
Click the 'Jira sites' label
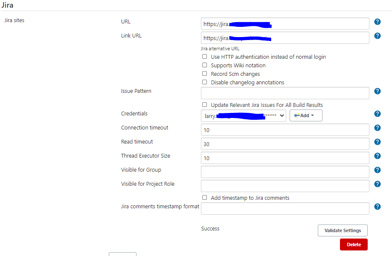pyautogui.click(x=14, y=20)
